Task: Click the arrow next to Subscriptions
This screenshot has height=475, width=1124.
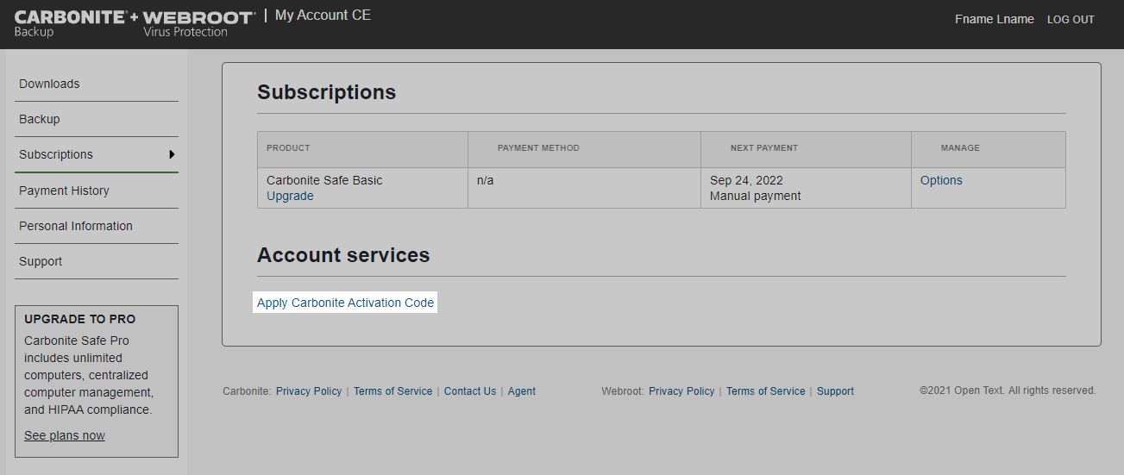Action: (172, 154)
